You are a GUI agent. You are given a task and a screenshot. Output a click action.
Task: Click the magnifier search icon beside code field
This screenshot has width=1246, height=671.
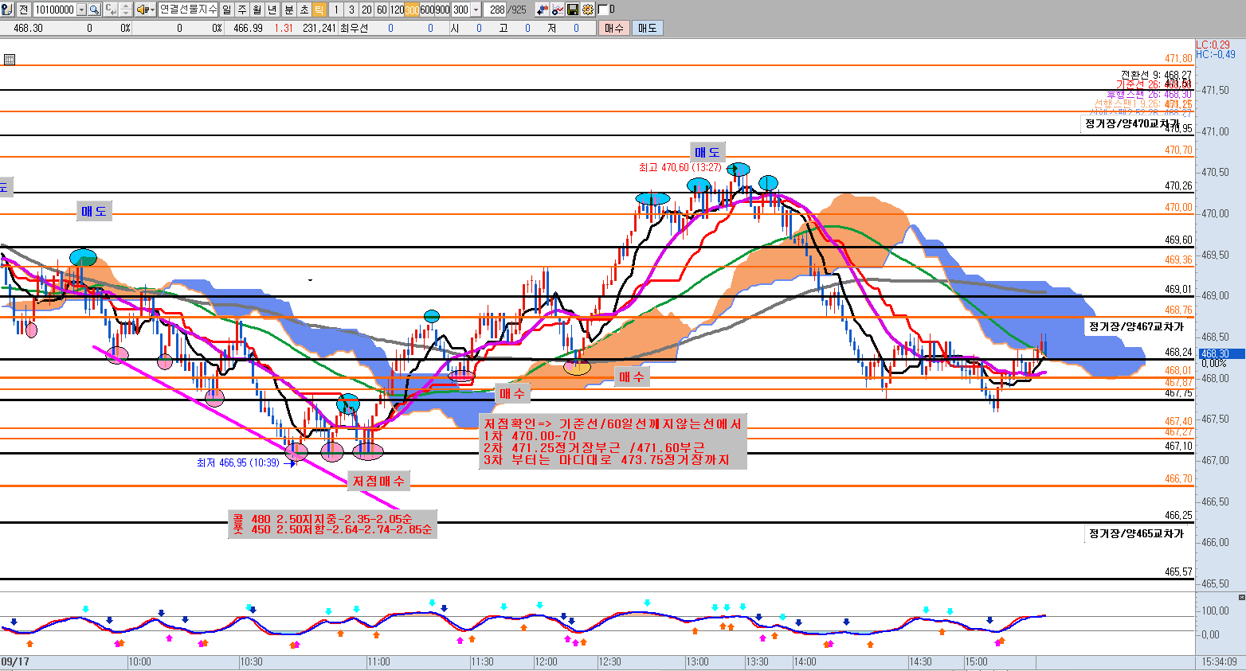(94, 10)
